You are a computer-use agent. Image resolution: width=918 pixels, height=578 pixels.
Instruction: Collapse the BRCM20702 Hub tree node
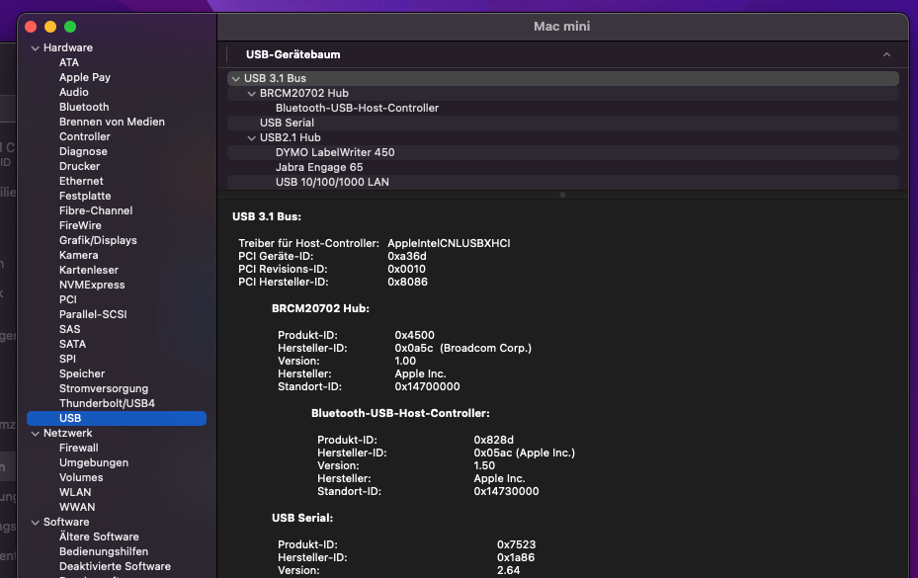pyautogui.click(x=251, y=93)
